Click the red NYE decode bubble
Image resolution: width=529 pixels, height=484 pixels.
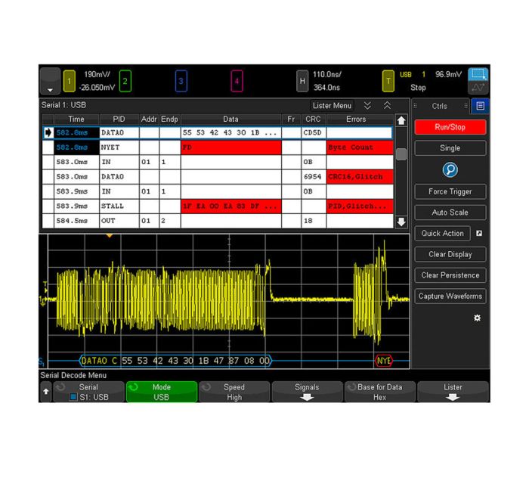[384, 361]
